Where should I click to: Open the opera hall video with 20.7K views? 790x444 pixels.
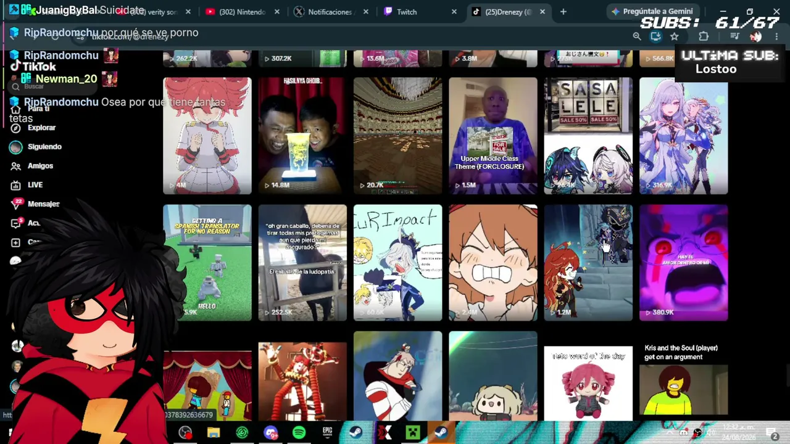point(397,136)
